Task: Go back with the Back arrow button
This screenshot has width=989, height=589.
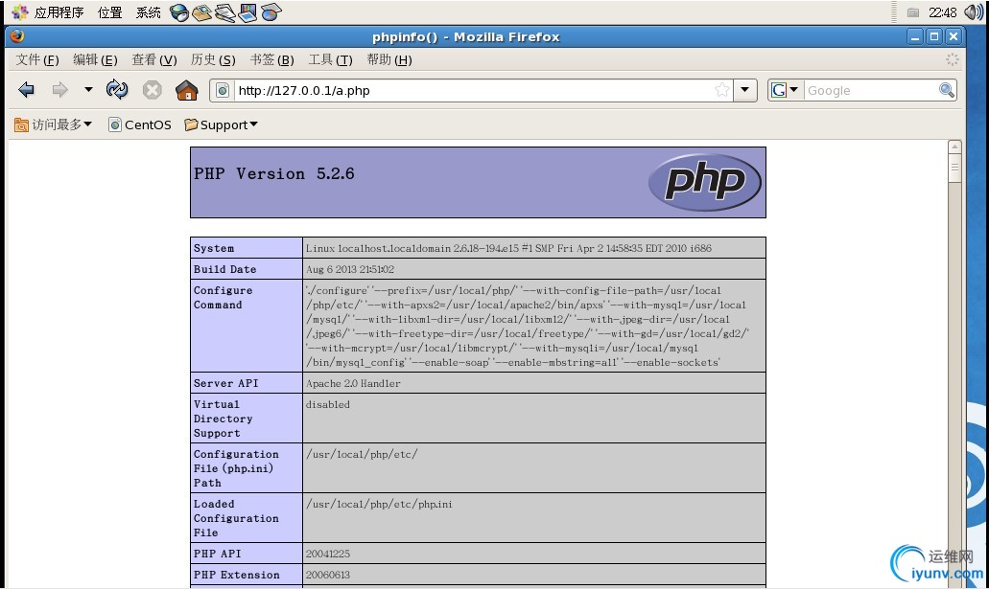Action: tap(27, 90)
